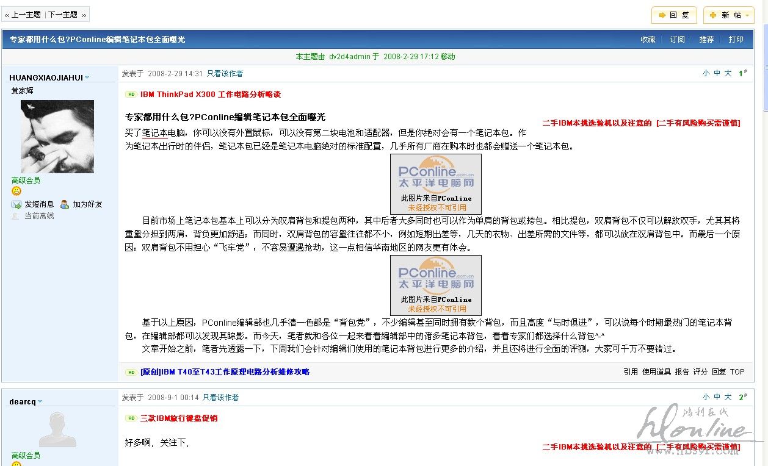Click the first PConline image placeholder
The width and height of the screenshot is (768, 466).
pos(436,184)
